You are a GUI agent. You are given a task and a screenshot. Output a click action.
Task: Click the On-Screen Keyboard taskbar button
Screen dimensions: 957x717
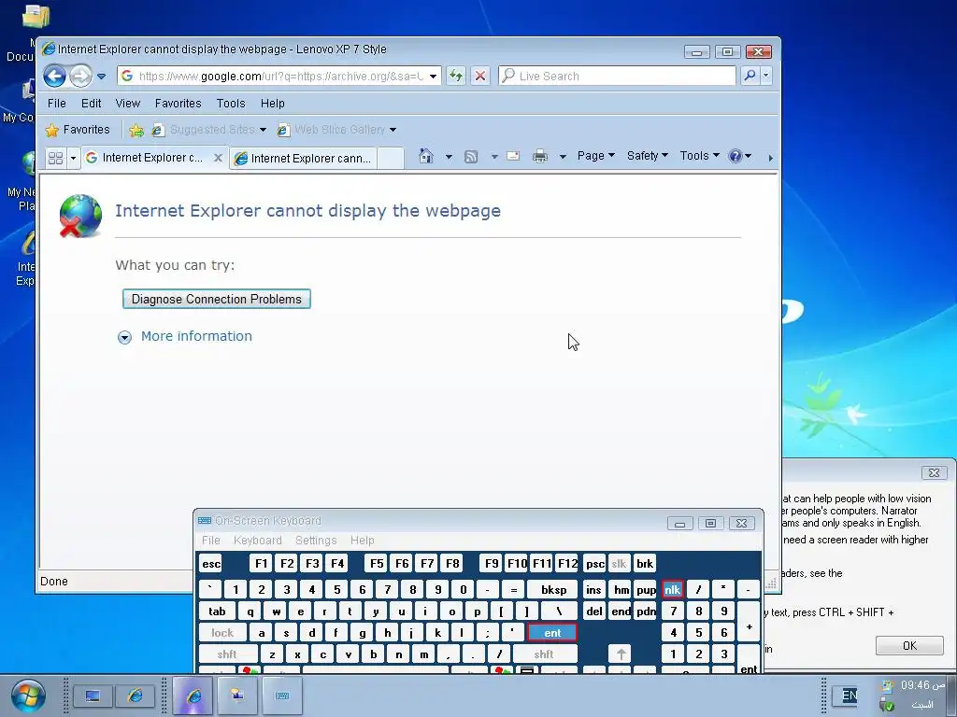tap(282, 695)
